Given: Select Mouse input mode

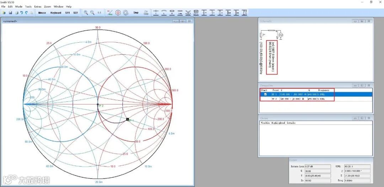Looking at the screenshot, I should pyautogui.click(x=42, y=13).
